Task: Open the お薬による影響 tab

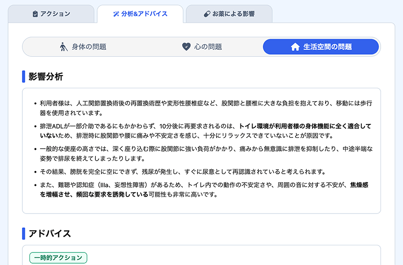Action: pyautogui.click(x=229, y=14)
